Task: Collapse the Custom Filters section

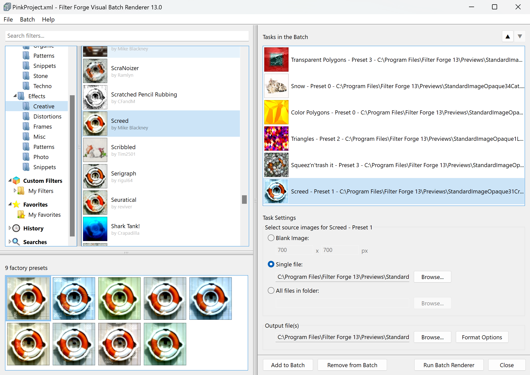Action: 10,180
